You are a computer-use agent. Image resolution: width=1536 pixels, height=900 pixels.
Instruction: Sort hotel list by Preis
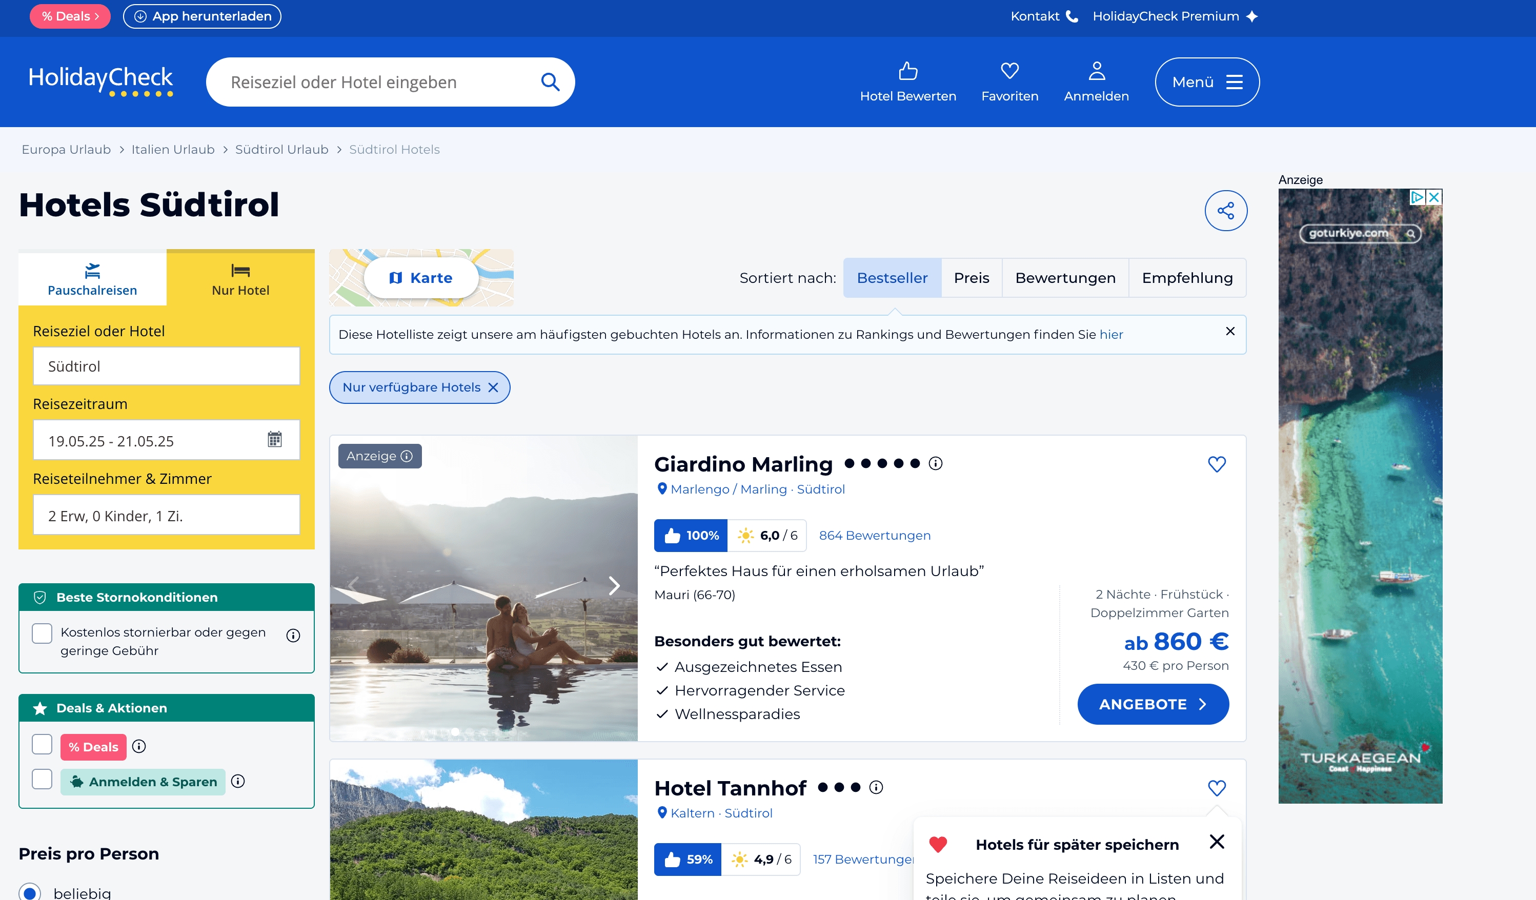coord(971,278)
